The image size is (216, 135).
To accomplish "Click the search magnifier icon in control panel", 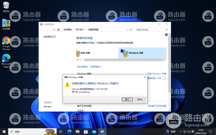I will (x=166, y=30).
